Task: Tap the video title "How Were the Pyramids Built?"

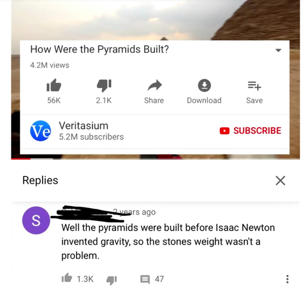Action: [99, 49]
